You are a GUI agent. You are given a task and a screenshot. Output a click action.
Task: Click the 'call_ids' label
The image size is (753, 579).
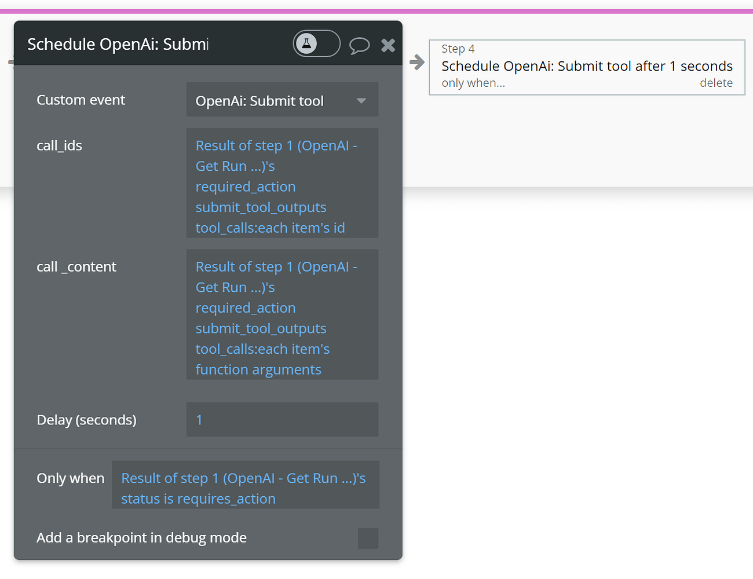(x=59, y=145)
